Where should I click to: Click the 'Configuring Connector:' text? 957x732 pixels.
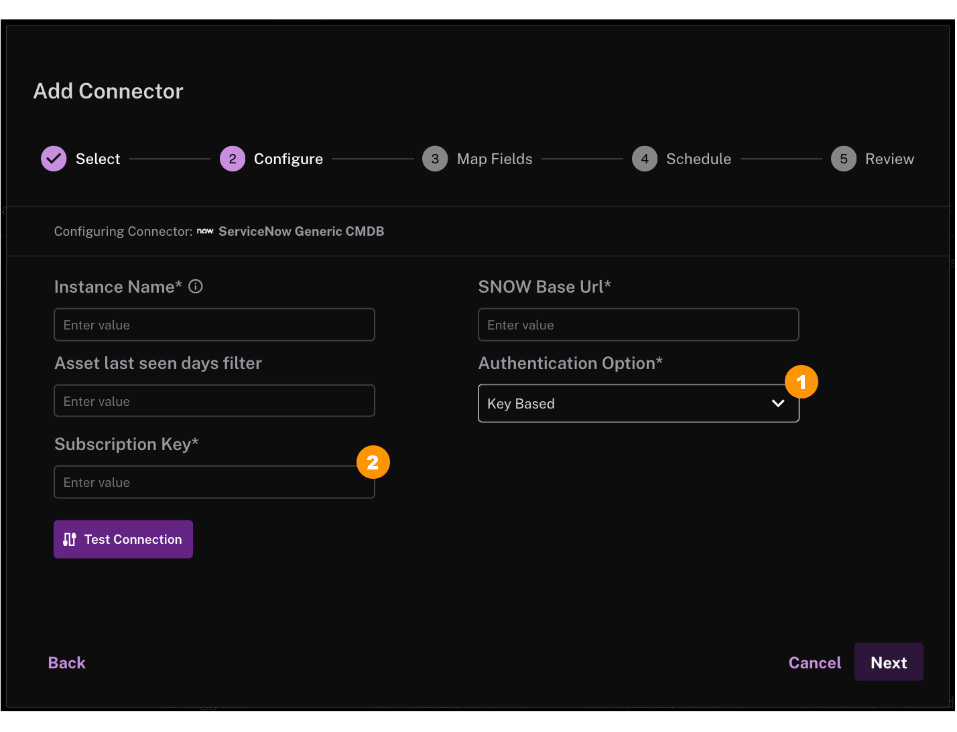(123, 231)
